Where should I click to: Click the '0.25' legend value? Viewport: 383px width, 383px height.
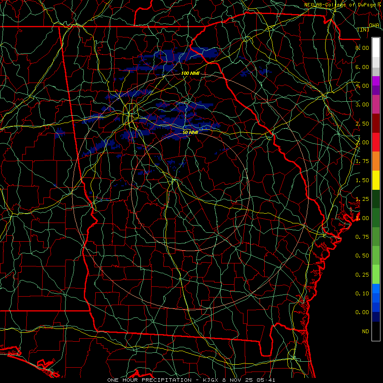(362, 275)
